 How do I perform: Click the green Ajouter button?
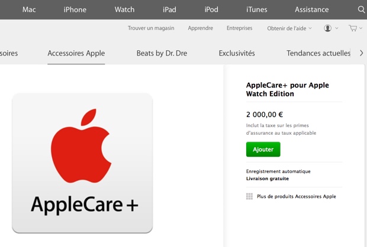pos(263,149)
